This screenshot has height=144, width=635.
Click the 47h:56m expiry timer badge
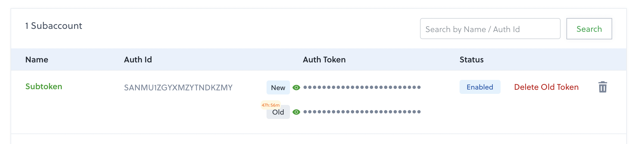[x=271, y=105]
